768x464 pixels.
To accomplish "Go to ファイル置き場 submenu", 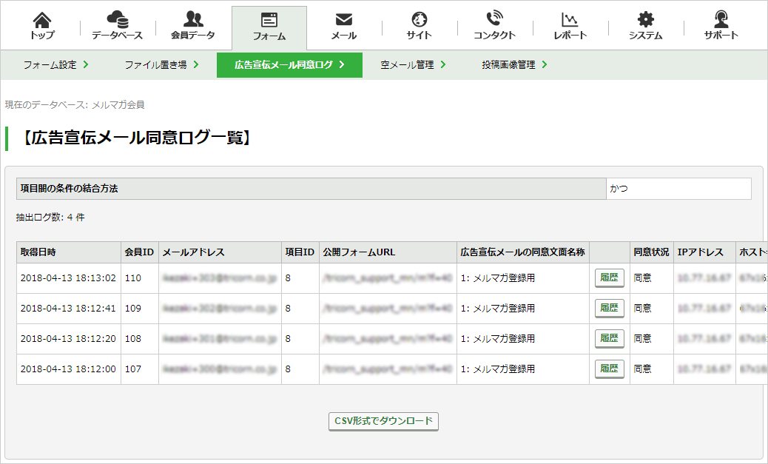I will [x=161, y=64].
